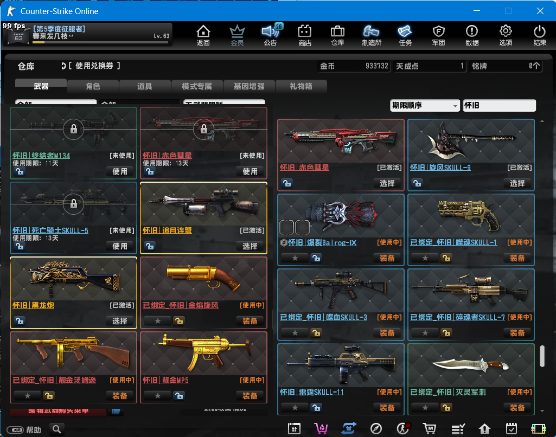556x437 pixels.
Task: Toggle lock on 怀旧|黑龙炮
Action: (x=20, y=321)
